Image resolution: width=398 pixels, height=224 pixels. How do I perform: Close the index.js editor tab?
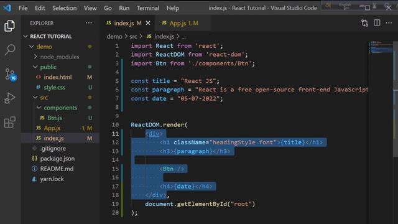click(148, 23)
